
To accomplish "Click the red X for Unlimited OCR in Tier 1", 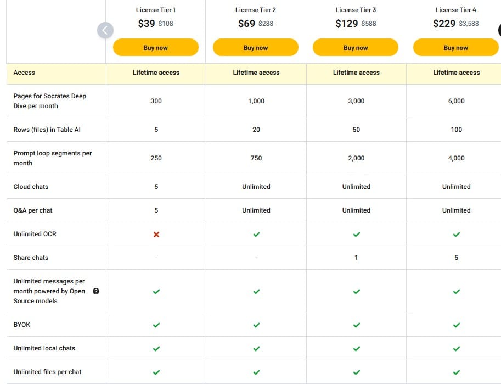I will pyautogui.click(x=156, y=234).
